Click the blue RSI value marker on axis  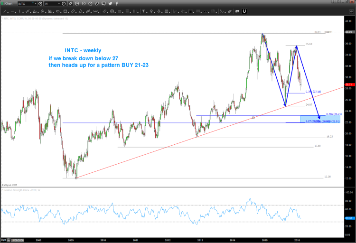click(350, 218)
